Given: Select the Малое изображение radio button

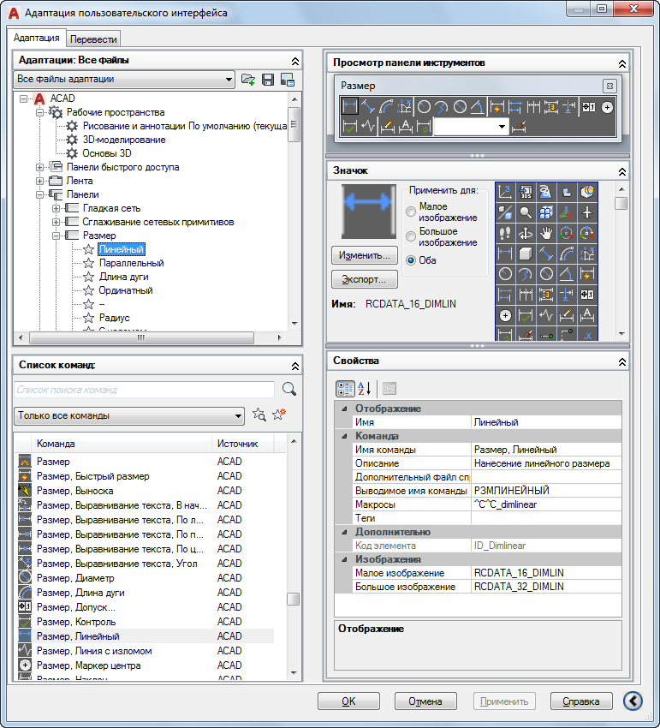Looking at the screenshot, I should pyautogui.click(x=411, y=212).
